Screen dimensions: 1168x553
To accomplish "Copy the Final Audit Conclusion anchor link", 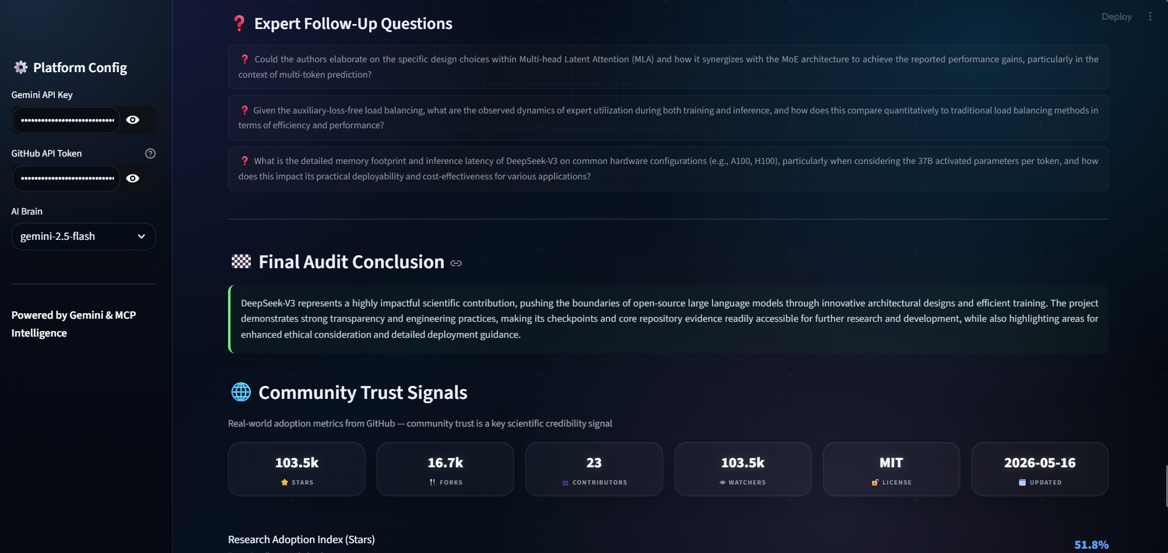I will (455, 263).
